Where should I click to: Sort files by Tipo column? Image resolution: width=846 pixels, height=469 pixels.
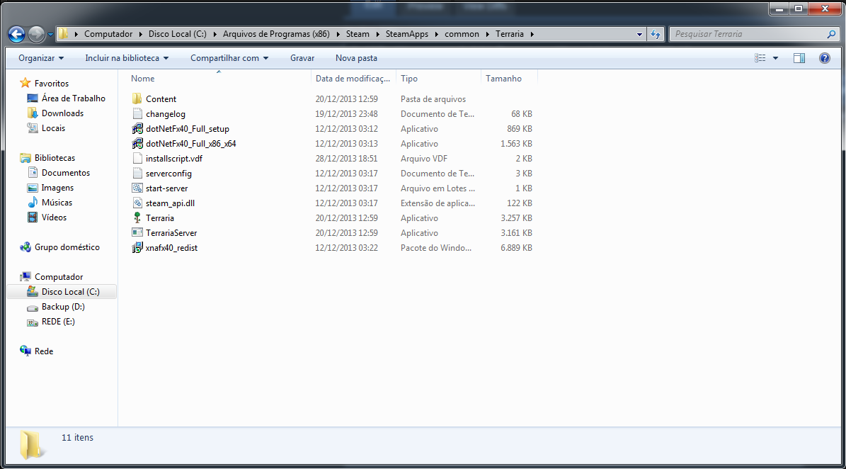438,78
